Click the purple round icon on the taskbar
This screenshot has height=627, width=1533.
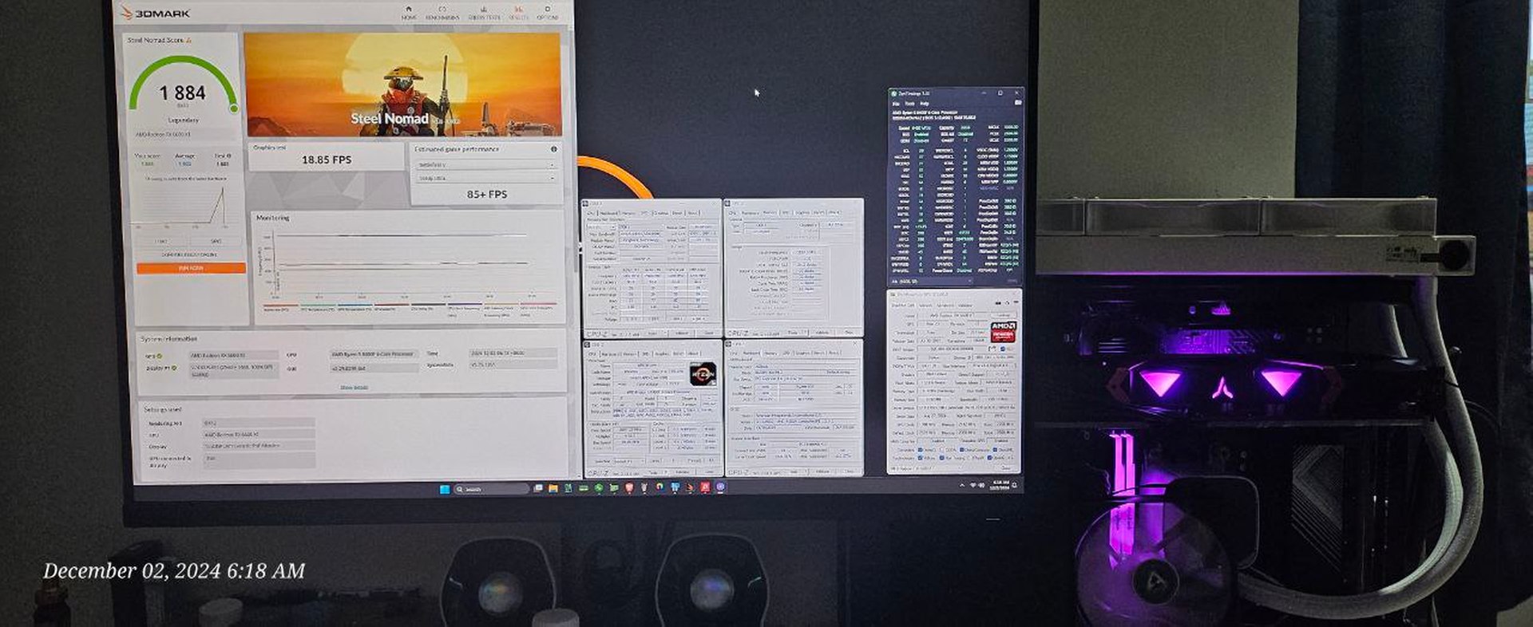[x=720, y=487]
